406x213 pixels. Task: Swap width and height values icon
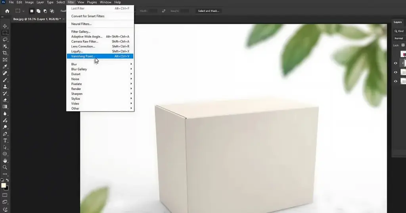(164, 11)
